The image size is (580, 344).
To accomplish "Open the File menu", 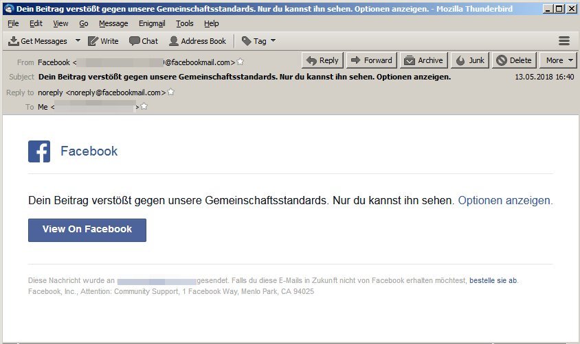I will pyautogui.click(x=13, y=23).
